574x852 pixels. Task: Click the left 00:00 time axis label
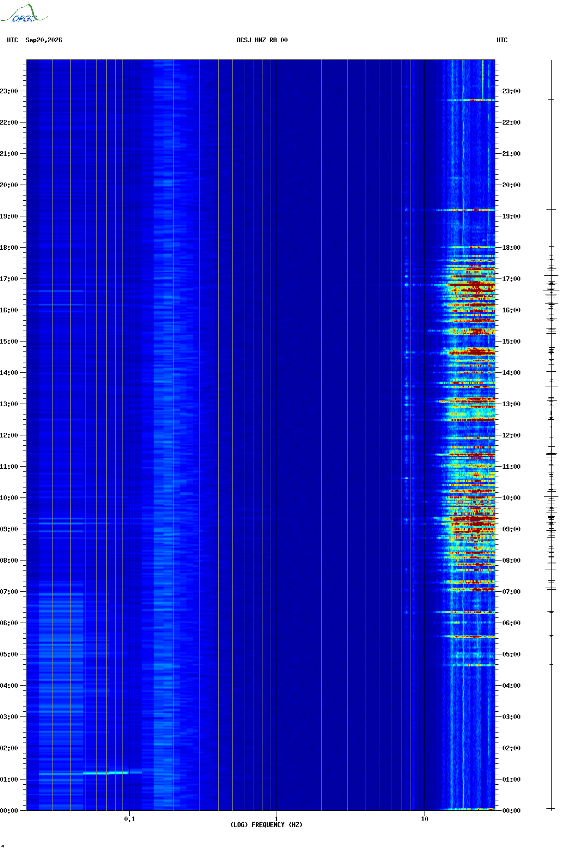coord(9,811)
